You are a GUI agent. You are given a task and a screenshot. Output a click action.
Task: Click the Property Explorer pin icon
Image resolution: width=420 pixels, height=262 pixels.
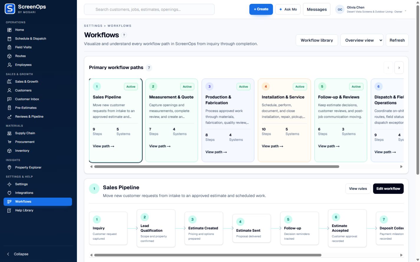(x=9, y=168)
